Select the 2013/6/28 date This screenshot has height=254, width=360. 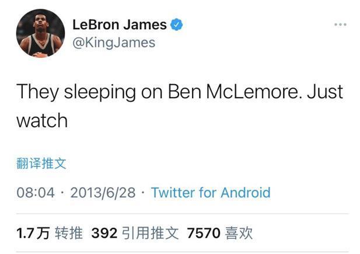[103, 193]
